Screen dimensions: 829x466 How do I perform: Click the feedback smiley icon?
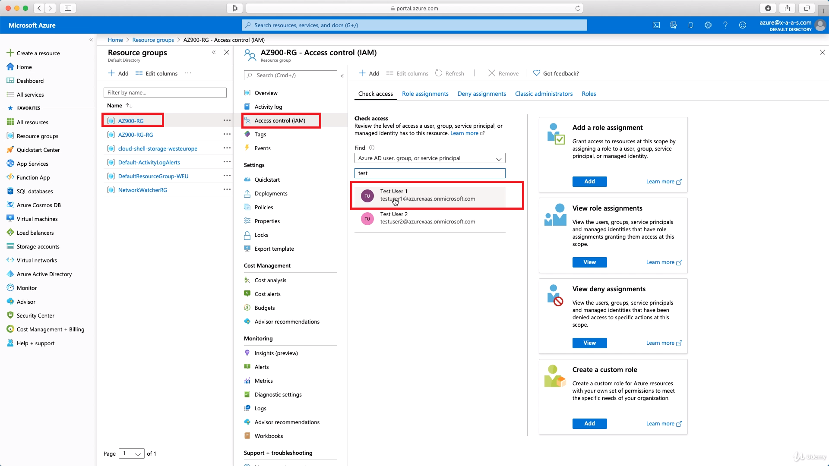pyautogui.click(x=743, y=25)
